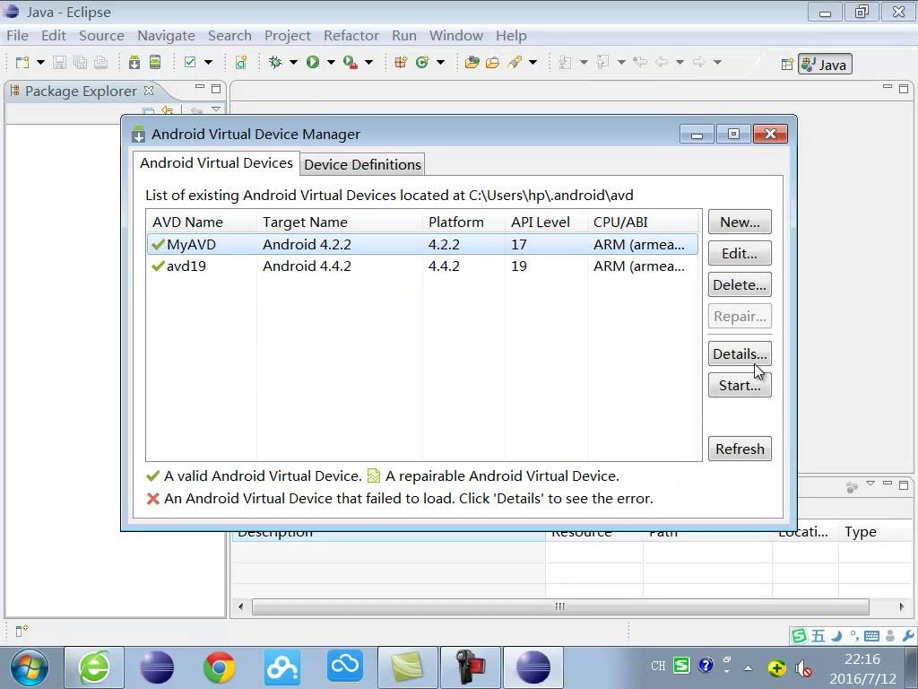Click the Refresh button in AVD Manager
This screenshot has width=918, height=689.
740,449
